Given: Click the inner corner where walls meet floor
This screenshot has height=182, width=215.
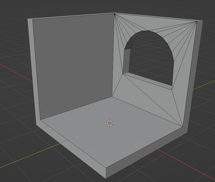Looking at the screenshot, I should point(111,97).
